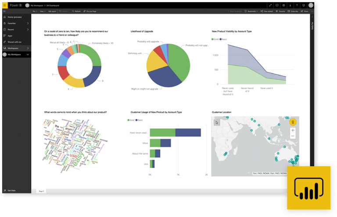Click the yellow lasso badge on map

(293, 122)
